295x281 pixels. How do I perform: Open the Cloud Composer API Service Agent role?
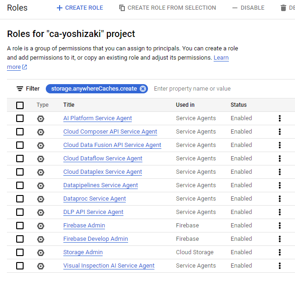[x=110, y=132]
